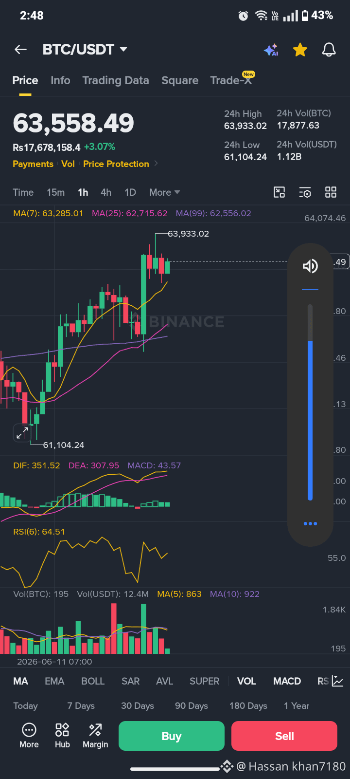Image resolution: width=350 pixels, height=779 pixels.
Task: Toggle the MACD sub-indicator
Action: click(x=287, y=681)
